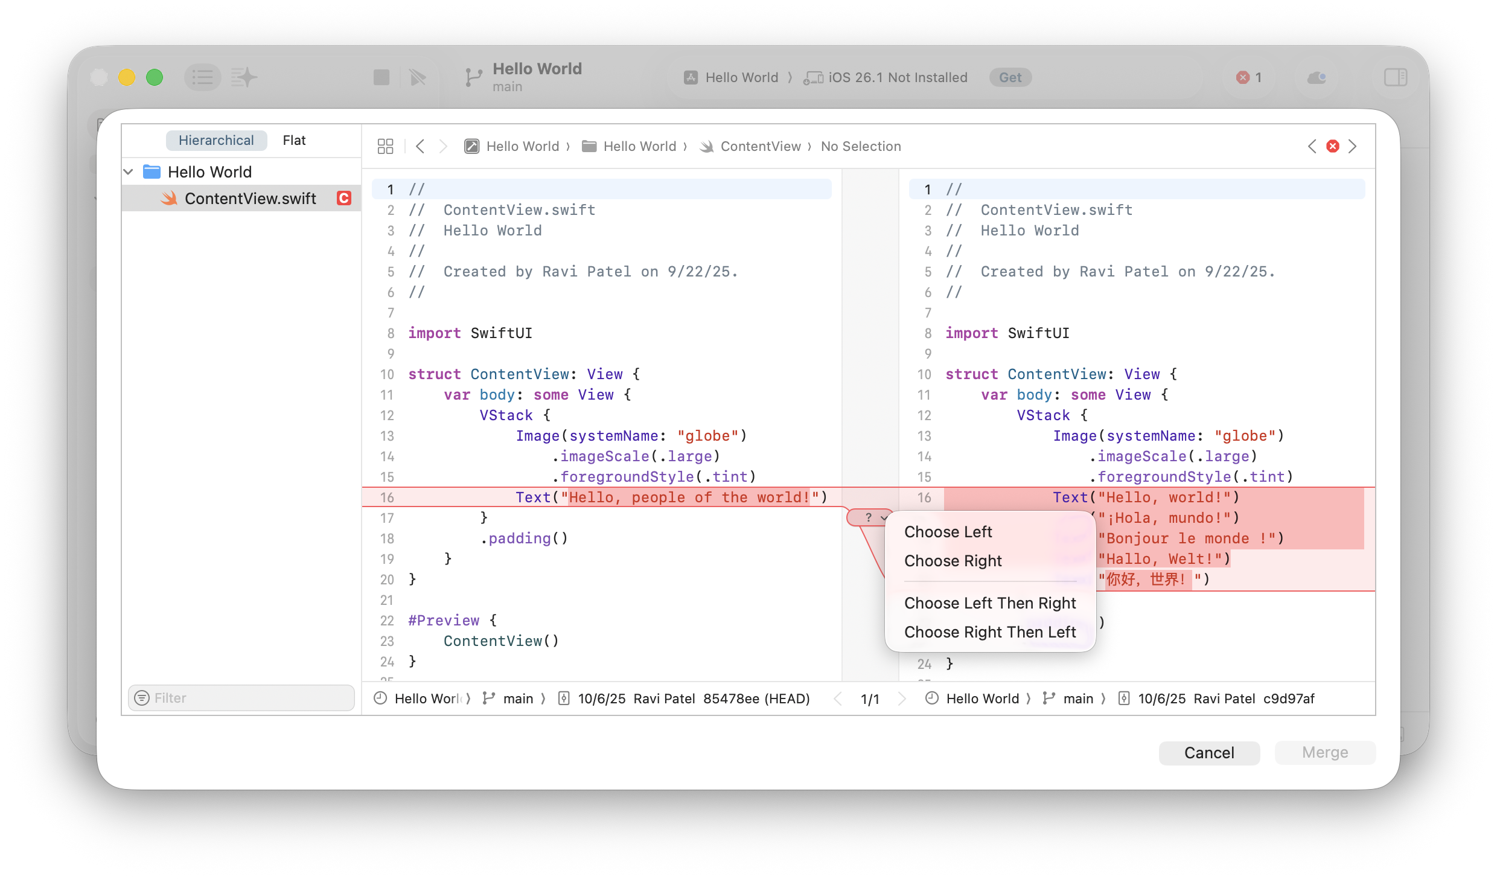Select ContentView.swift in file list

coord(241,198)
